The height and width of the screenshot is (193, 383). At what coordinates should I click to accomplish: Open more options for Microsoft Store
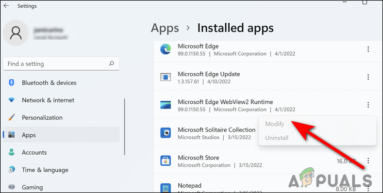(368, 161)
